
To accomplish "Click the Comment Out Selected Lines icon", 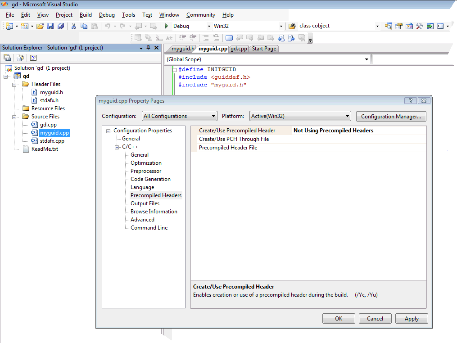I will (x=206, y=38).
